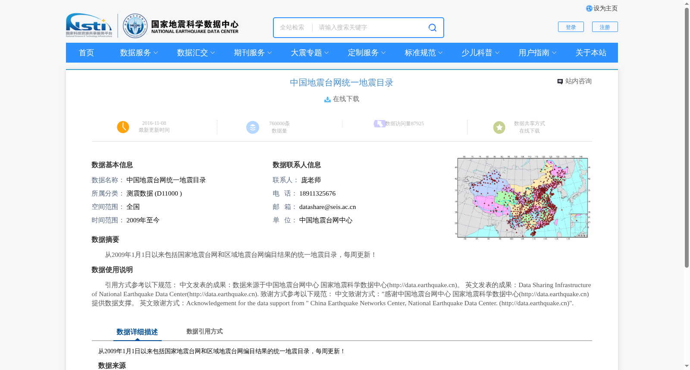Viewport: 690px width, 370px height.
Task: Click the email datashare@seis.ac.cn
Action: point(328,207)
